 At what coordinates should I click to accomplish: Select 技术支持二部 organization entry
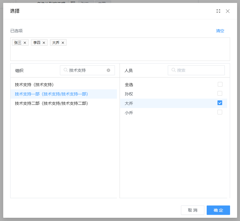tap(51, 103)
